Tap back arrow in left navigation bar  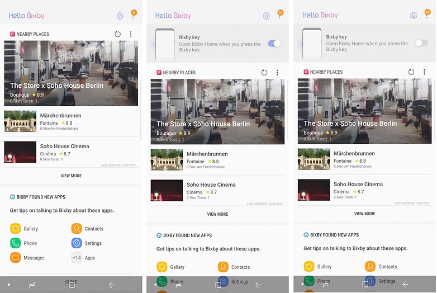[x=111, y=285]
